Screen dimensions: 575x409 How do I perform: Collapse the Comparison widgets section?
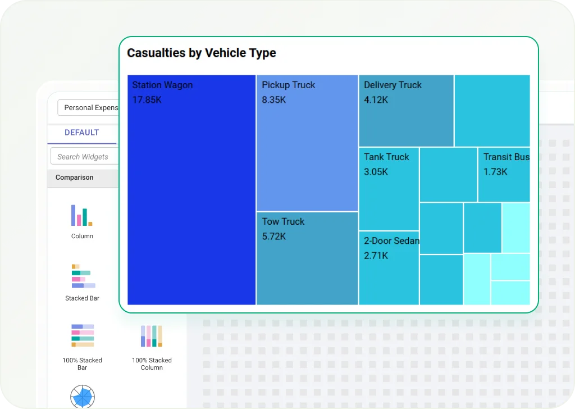tap(75, 178)
